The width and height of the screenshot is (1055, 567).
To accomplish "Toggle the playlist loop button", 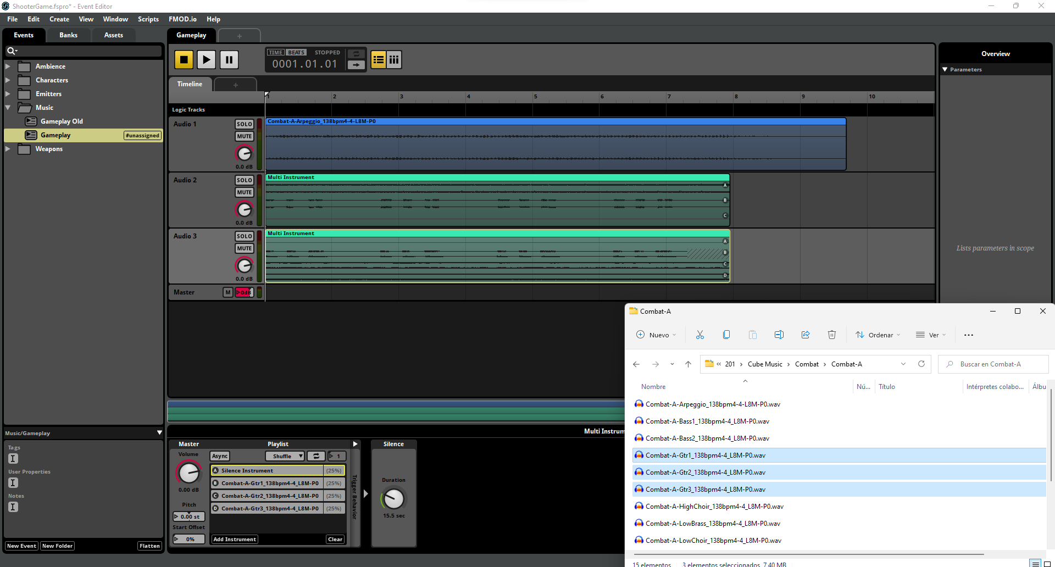I will [x=316, y=456].
